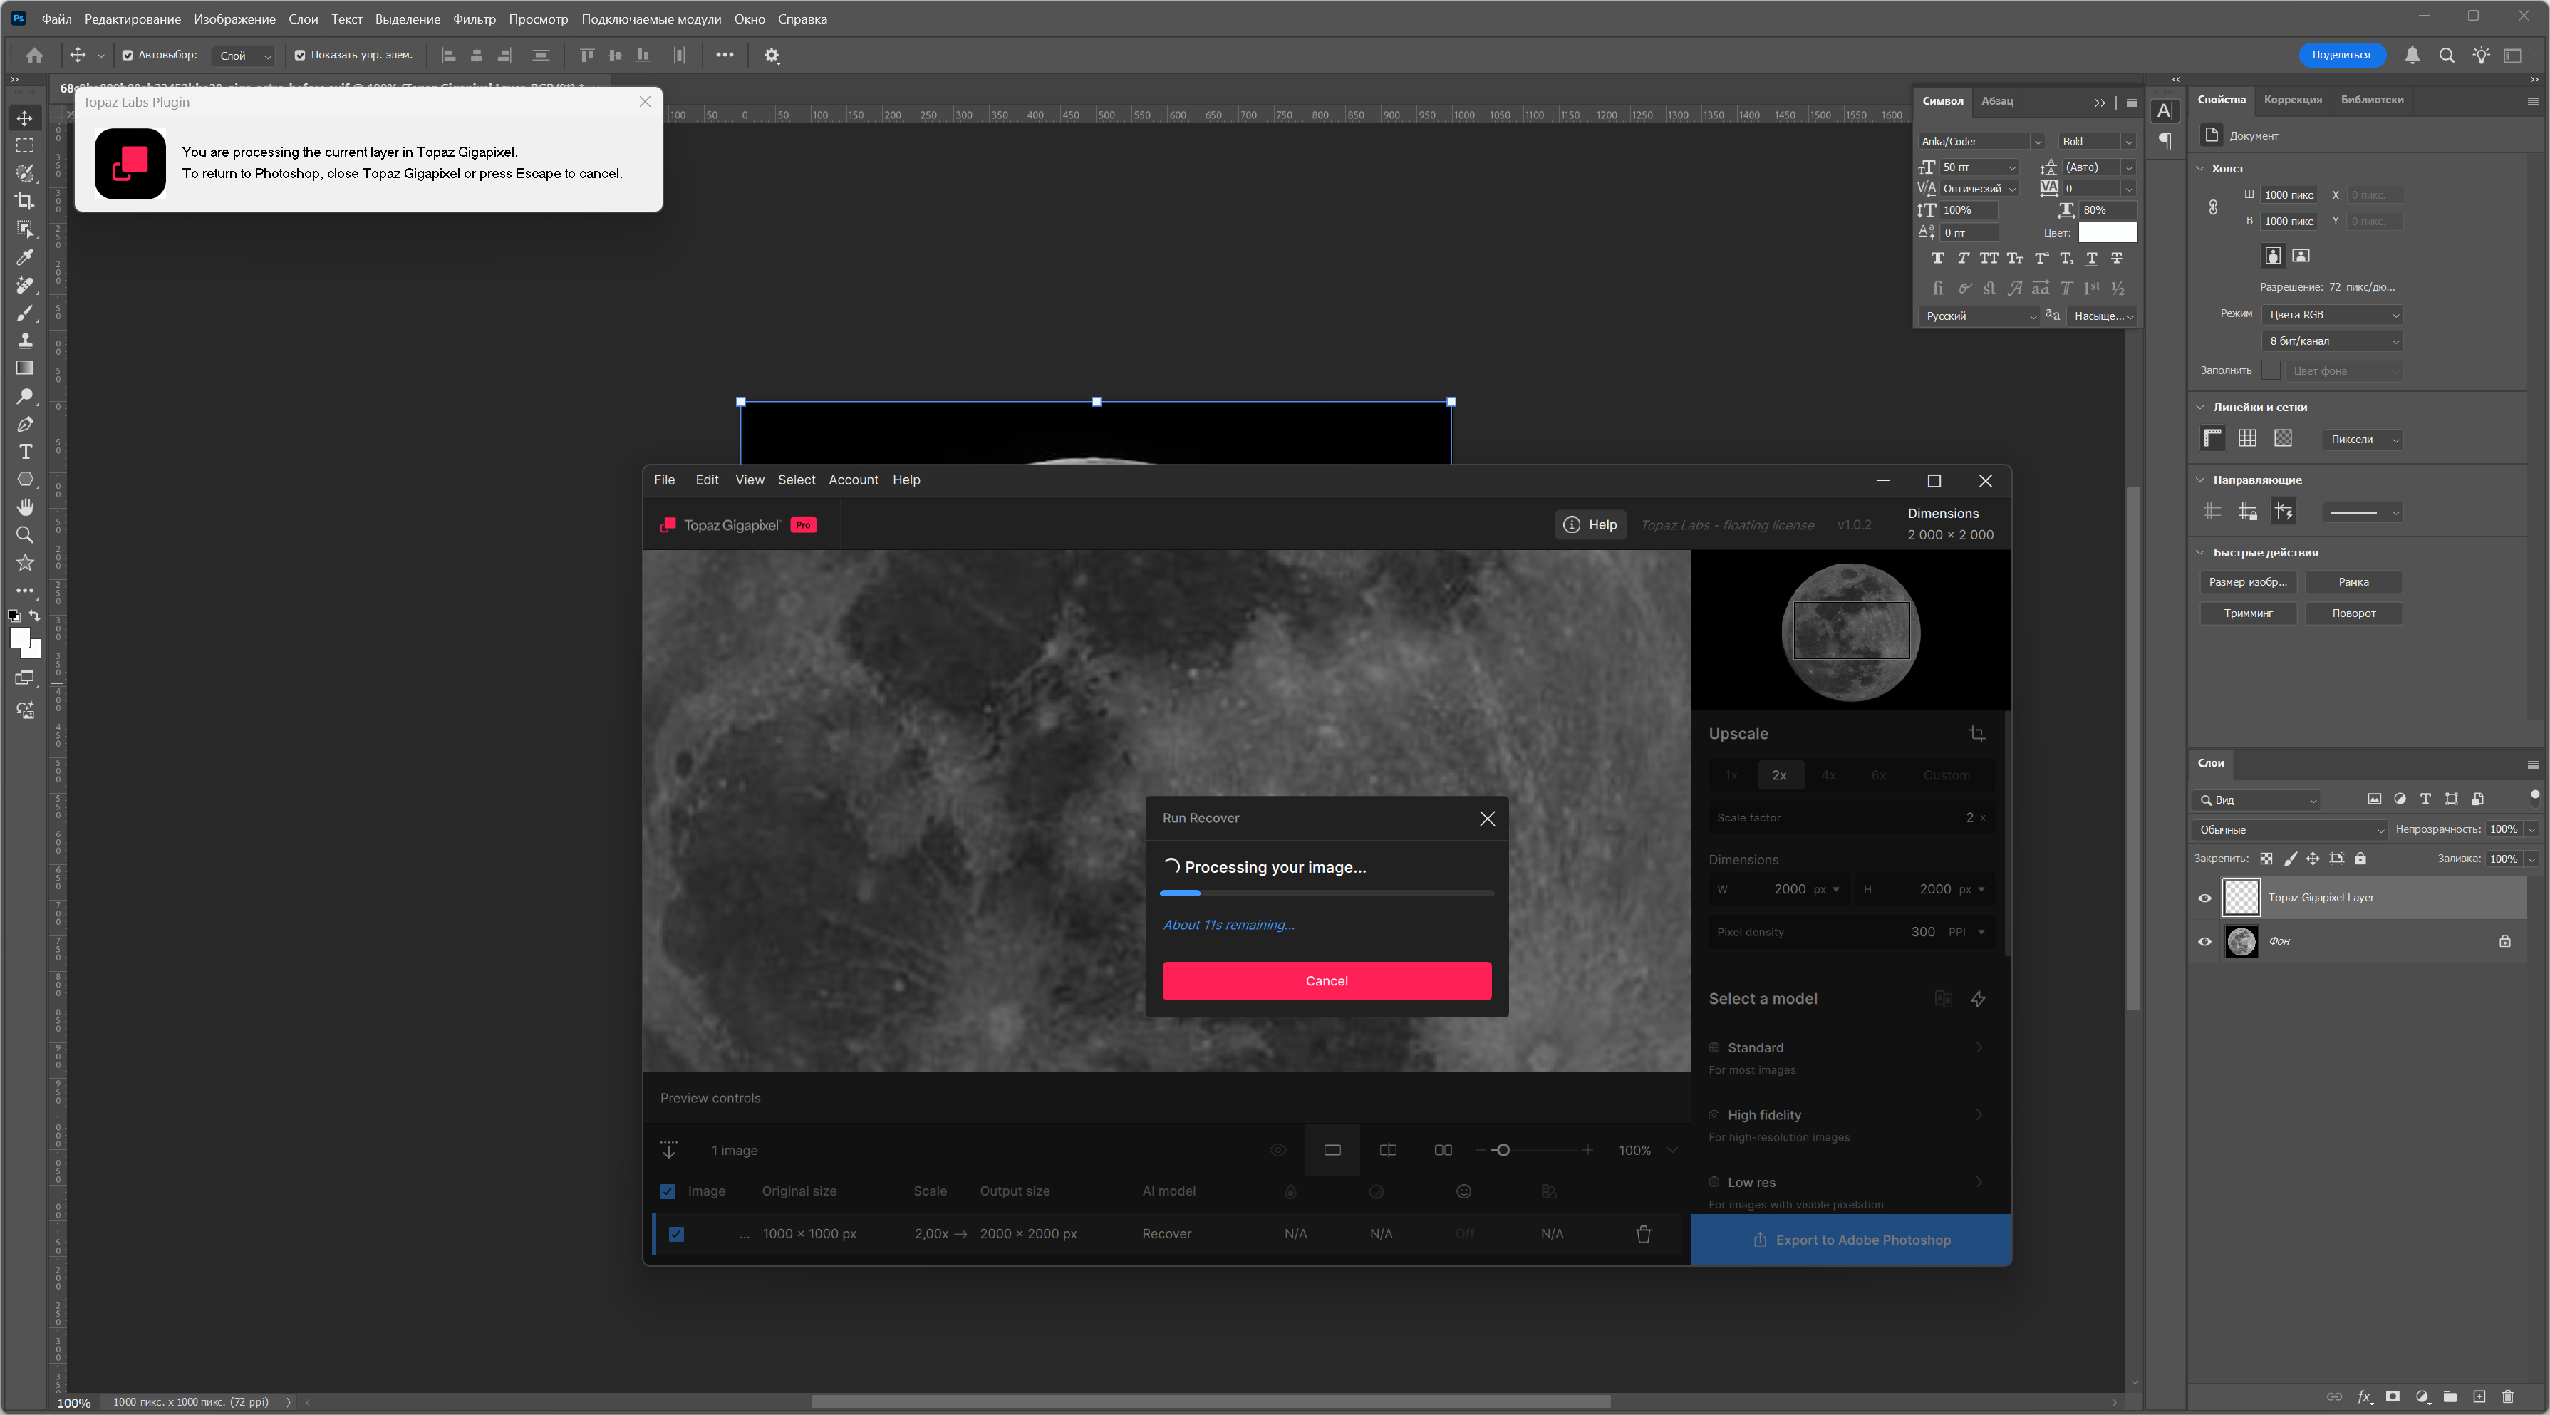
Task: Choose the Zoom tool
Action: [25, 534]
